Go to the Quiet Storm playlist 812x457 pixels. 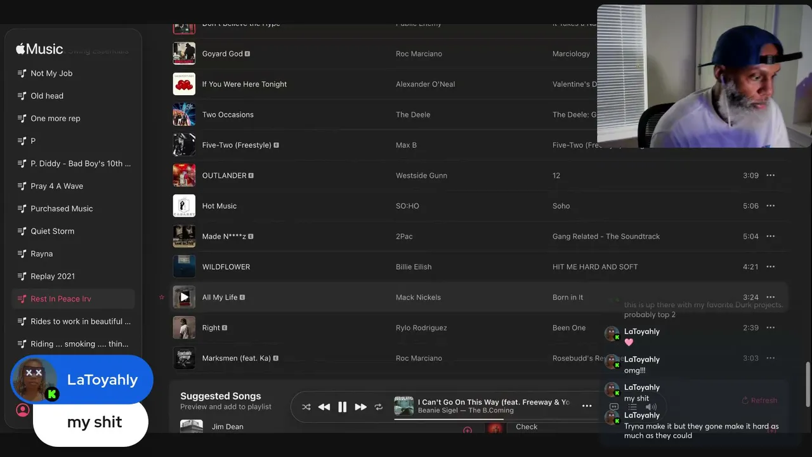[74, 231]
